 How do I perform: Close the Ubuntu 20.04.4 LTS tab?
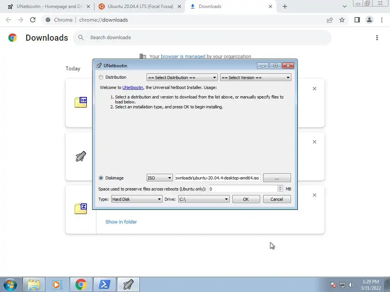pyautogui.click(x=179, y=7)
